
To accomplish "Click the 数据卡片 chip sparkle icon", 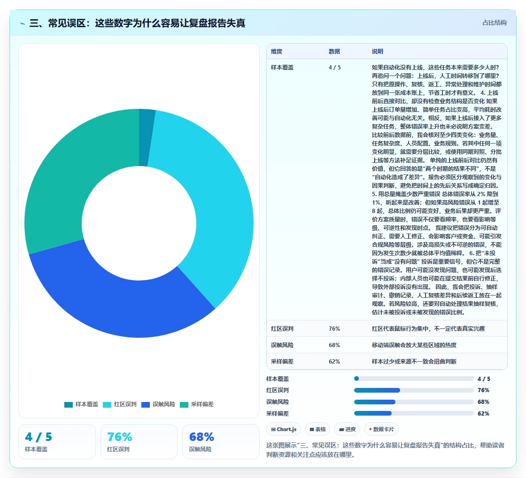I will point(371,429).
